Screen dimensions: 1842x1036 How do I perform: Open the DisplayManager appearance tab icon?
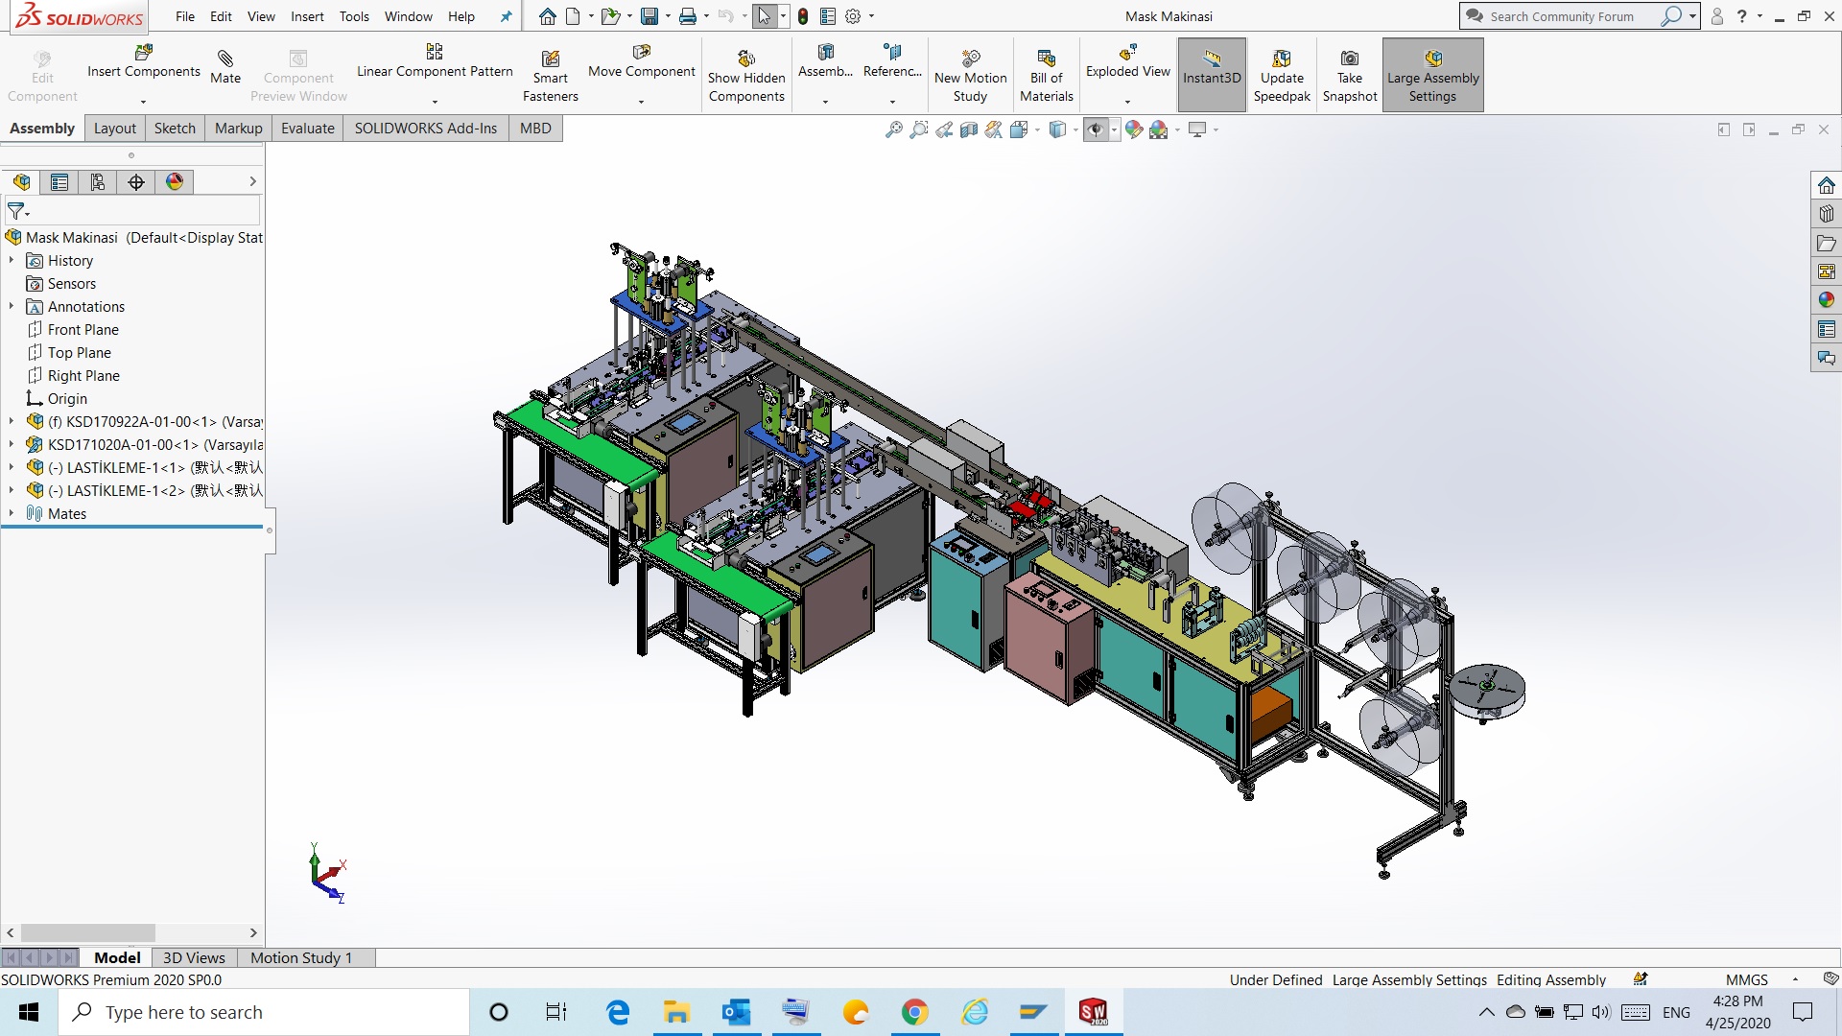[175, 182]
